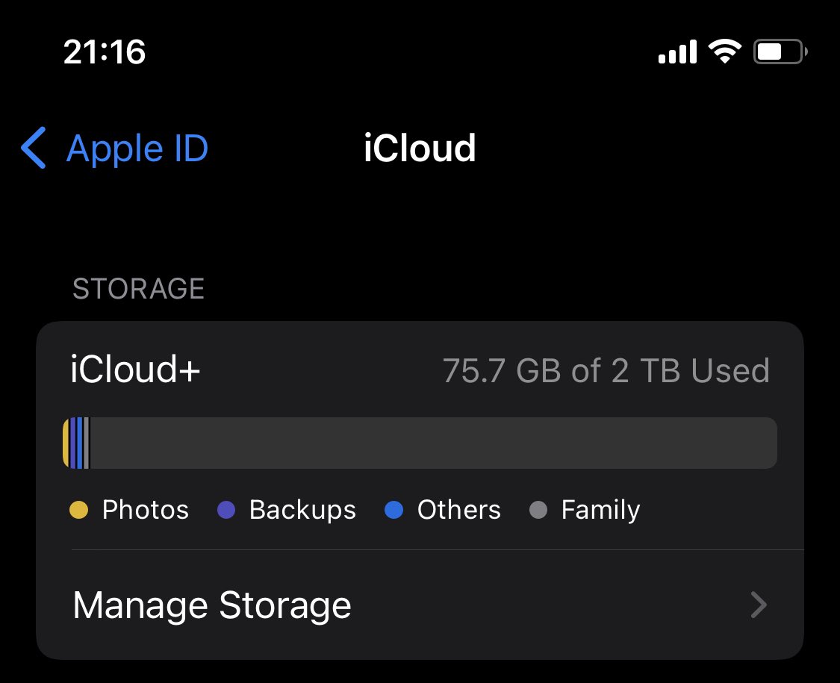840x683 pixels.
Task: Tap the Photos legend label
Action: coord(146,509)
